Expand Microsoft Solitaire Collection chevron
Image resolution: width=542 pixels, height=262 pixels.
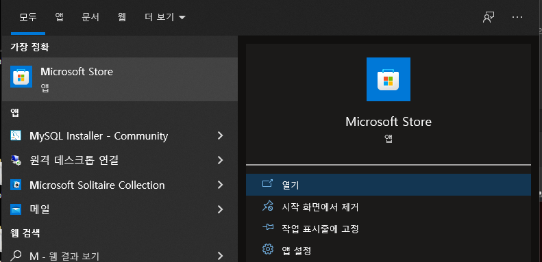pos(220,185)
